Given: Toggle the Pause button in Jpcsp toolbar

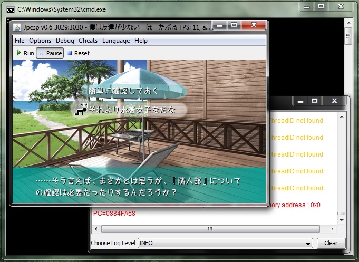Looking at the screenshot, I should 50,53.
